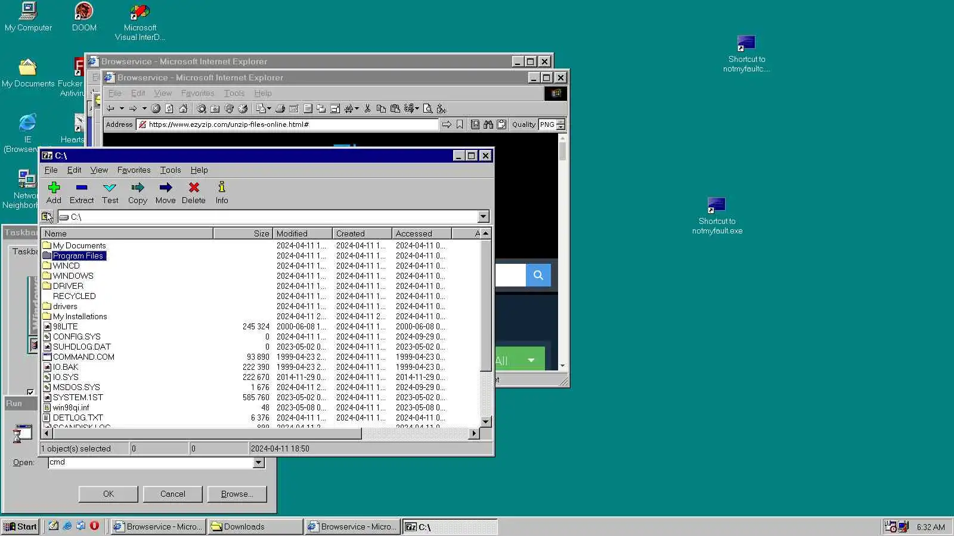The image size is (954, 536).
Task: Open the View menu in 7-Zip
Action: pyautogui.click(x=99, y=170)
